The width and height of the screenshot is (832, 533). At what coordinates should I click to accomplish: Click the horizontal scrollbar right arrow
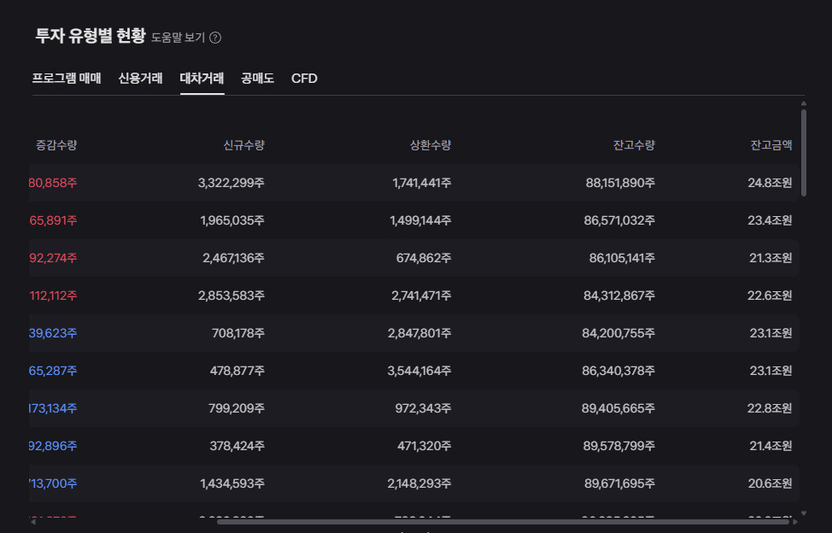click(x=795, y=522)
